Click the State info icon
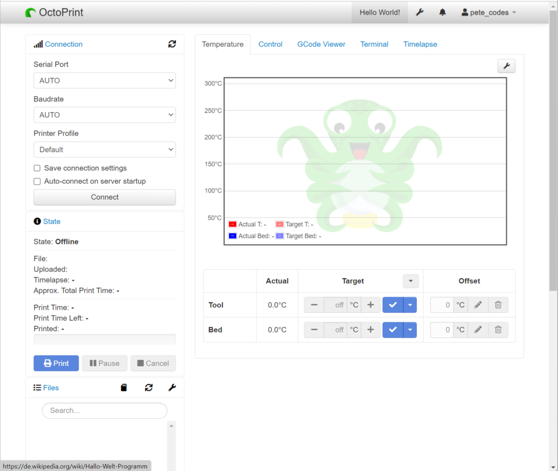Screen dimensions: 558x471 point(37,221)
